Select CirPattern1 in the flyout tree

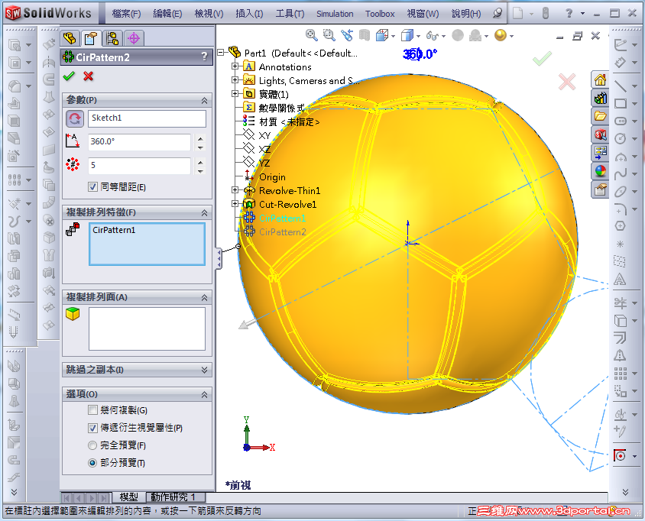pos(282,218)
